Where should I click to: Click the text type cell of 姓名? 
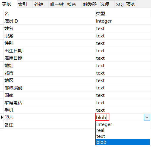click(123, 28)
